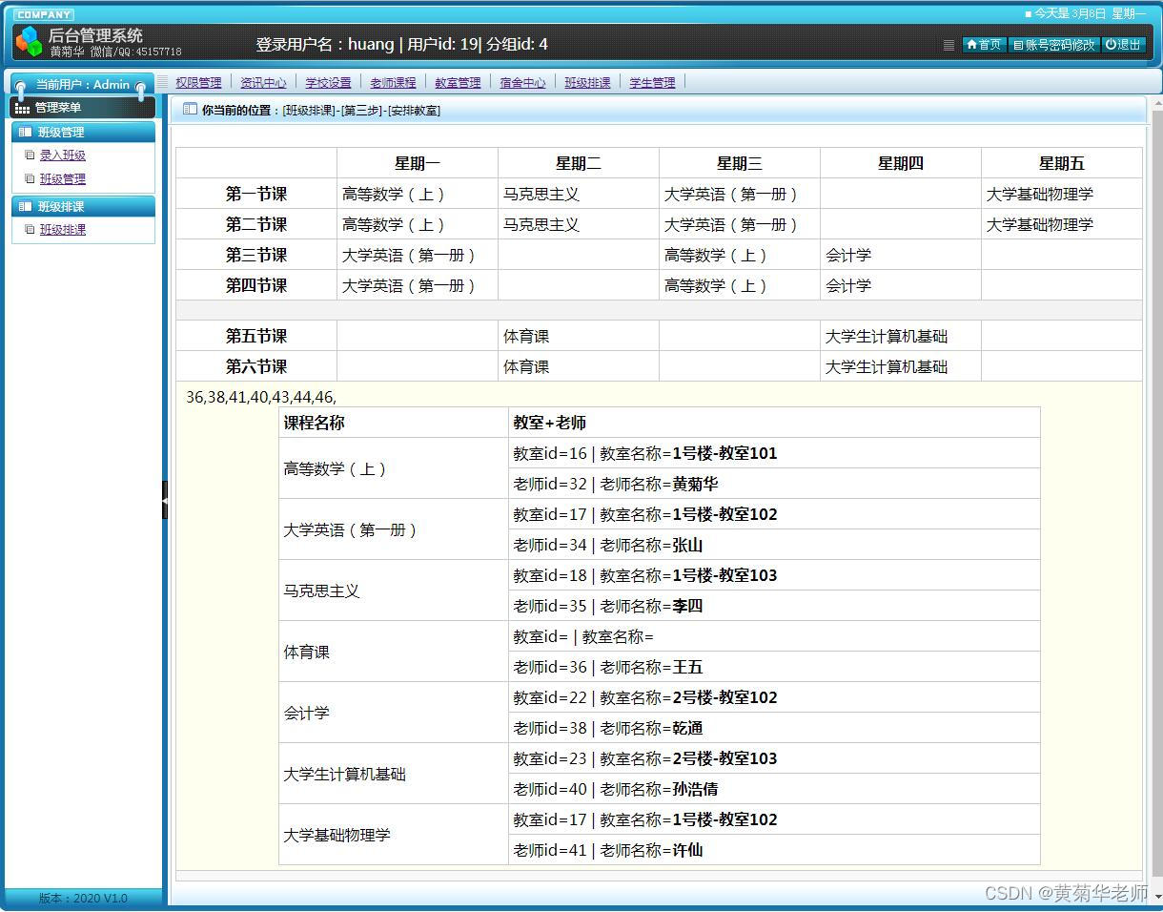The image size is (1163, 912).
Task: Click the 老师id=36 王五 row
Action: pos(774,667)
